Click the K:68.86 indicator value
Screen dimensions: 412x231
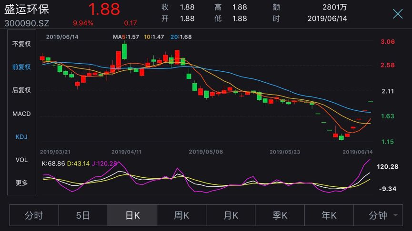tap(53, 164)
